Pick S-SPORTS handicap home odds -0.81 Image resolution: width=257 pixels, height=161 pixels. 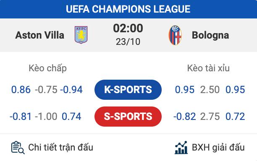21,117
